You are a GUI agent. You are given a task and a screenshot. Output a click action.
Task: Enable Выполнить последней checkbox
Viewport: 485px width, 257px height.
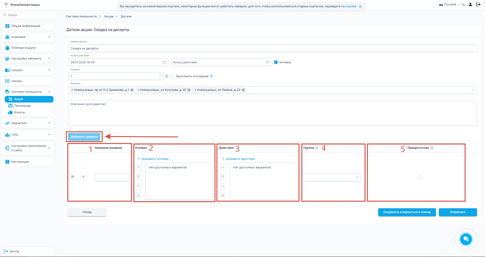click(x=173, y=76)
